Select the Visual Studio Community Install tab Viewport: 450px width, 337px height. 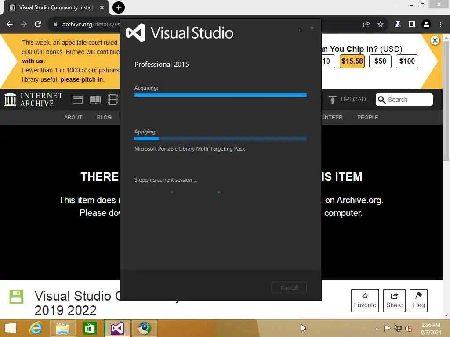(56, 7)
